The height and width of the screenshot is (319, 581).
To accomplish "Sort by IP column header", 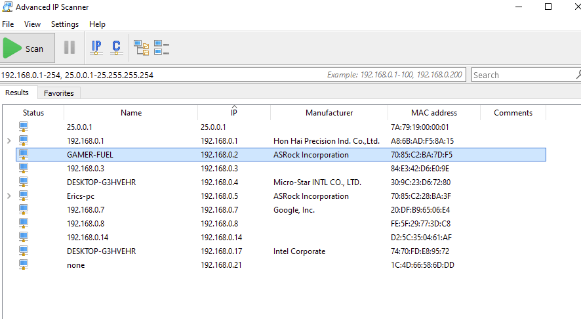I will pos(234,113).
